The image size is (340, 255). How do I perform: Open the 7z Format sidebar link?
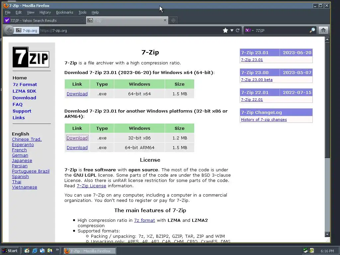25,85
